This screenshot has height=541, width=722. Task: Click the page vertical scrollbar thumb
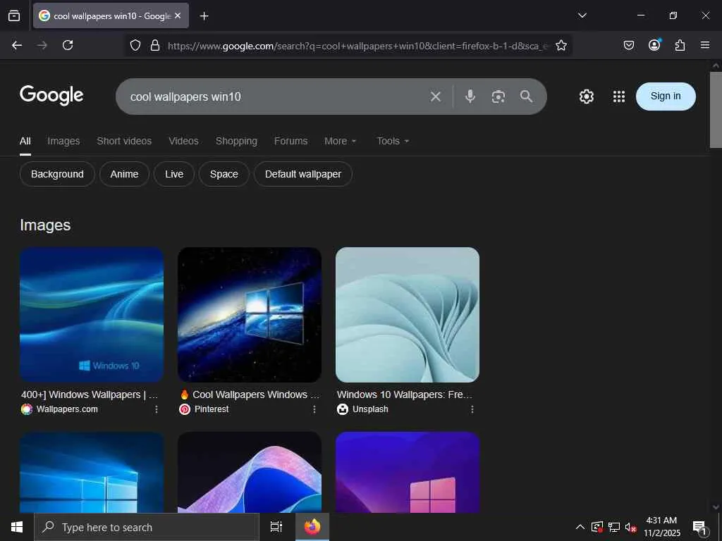(x=716, y=109)
